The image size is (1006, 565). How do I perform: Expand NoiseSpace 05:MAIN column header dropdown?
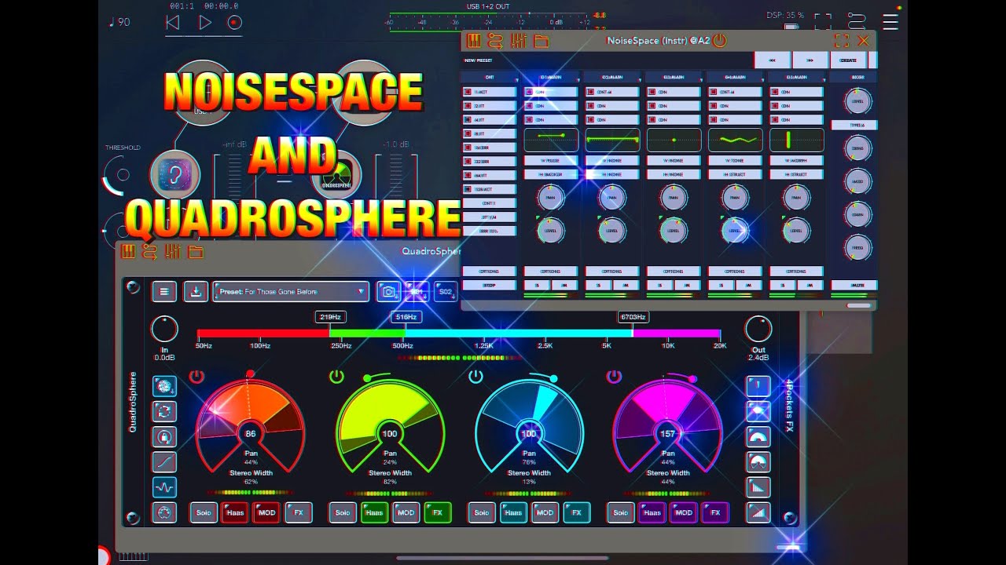(823, 80)
